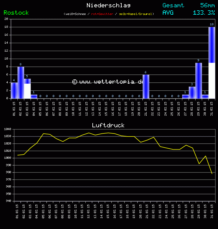Click the bar labeled 6 on 21.03.15
Screen dimensions: 218x229
coord(146,86)
